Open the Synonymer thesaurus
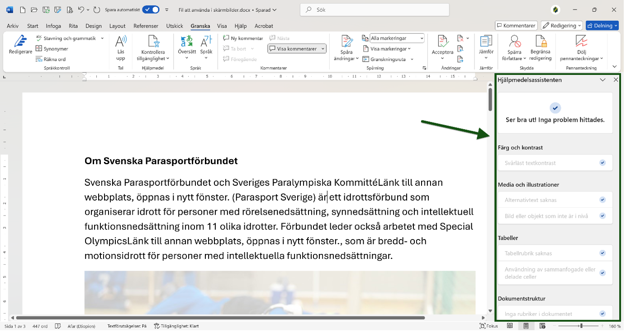 click(x=52, y=49)
